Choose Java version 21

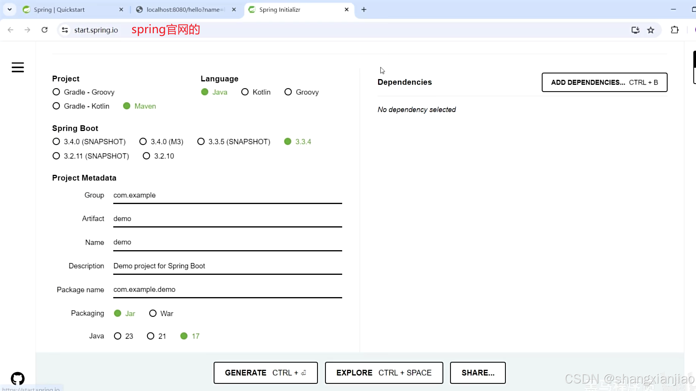click(156, 336)
